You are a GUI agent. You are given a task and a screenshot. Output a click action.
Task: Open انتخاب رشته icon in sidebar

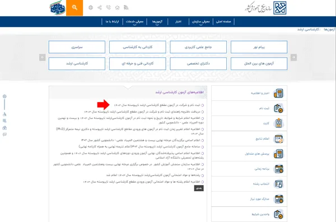(x=279, y=184)
